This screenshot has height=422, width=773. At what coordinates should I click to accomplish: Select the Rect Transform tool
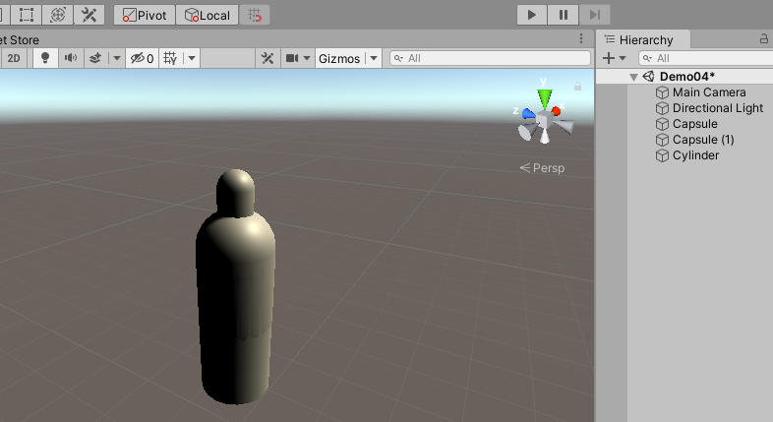coord(27,15)
